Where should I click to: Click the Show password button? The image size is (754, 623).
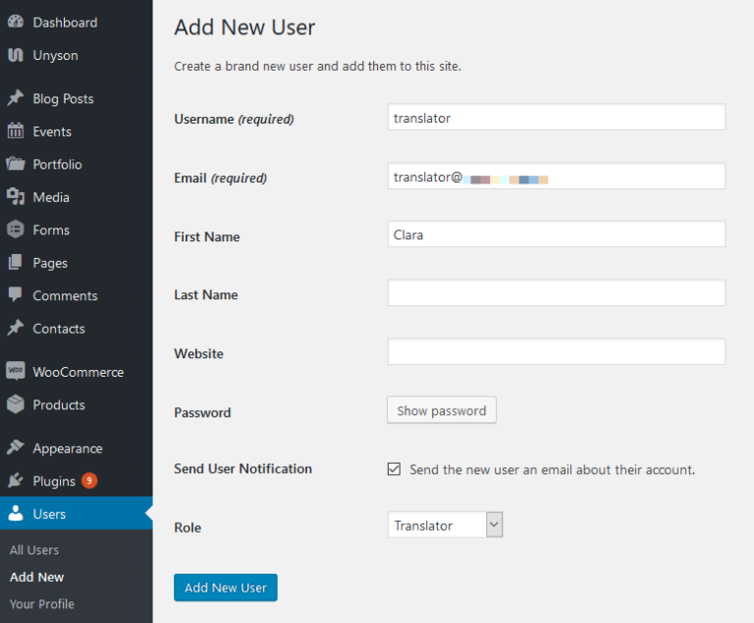[x=442, y=411]
